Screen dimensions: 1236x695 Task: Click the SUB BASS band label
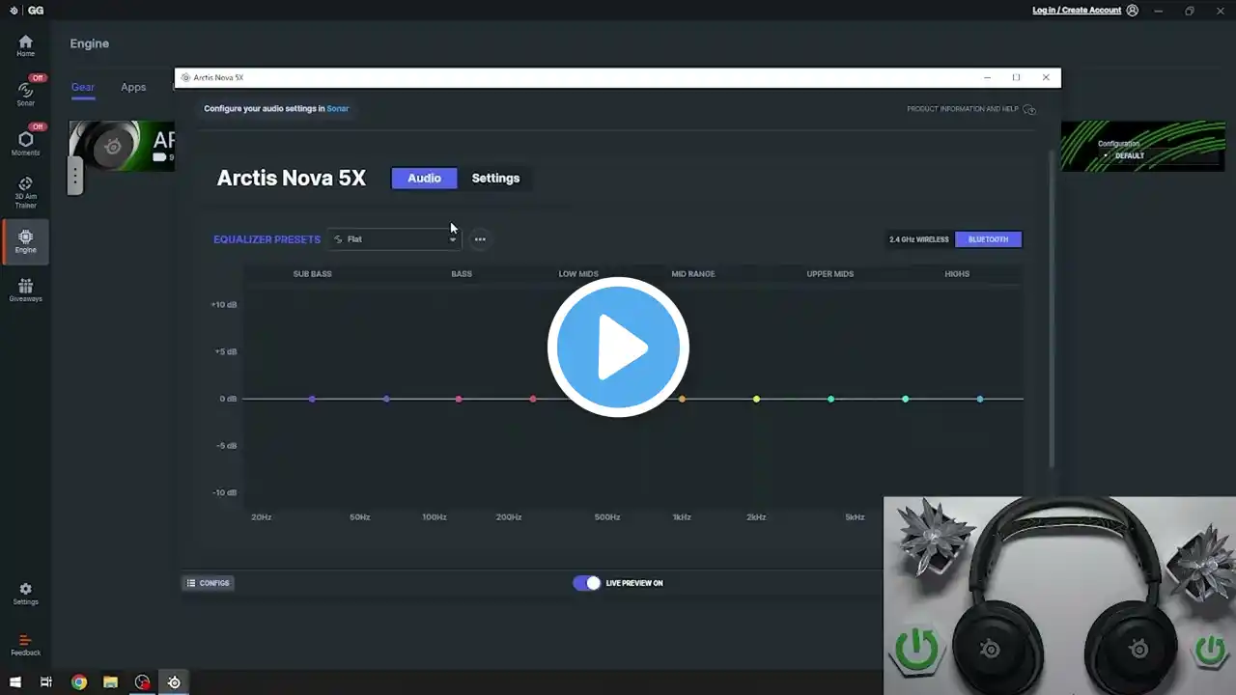tap(312, 274)
